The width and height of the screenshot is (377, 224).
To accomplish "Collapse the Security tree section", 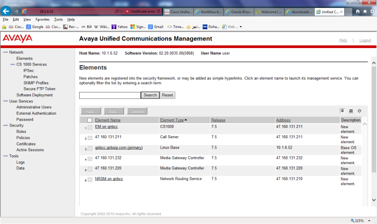I will click(x=6, y=125).
